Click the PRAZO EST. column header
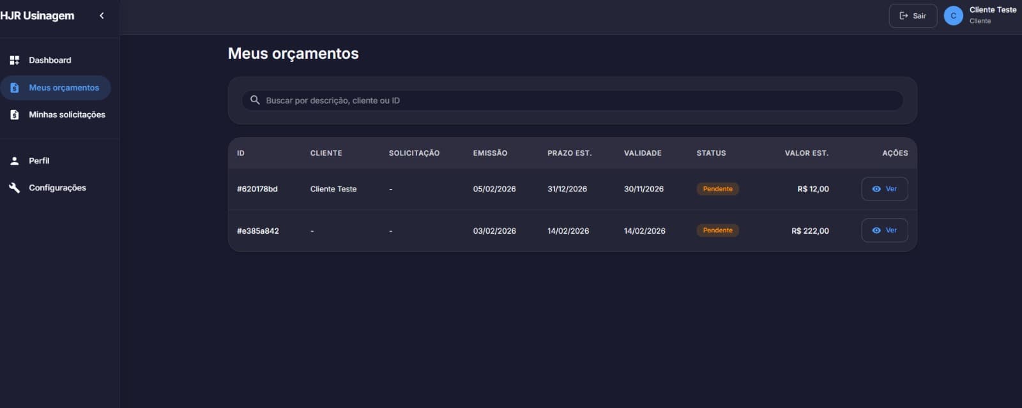The image size is (1022, 408). tap(570, 153)
